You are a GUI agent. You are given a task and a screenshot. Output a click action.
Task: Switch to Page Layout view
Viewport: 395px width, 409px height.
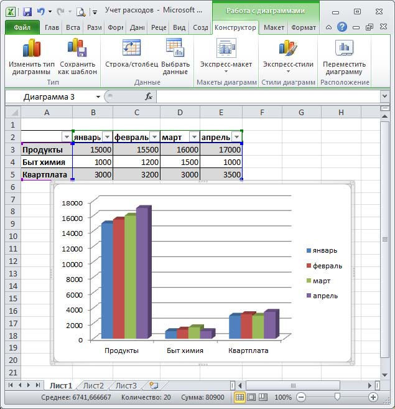click(x=251, y=397)
